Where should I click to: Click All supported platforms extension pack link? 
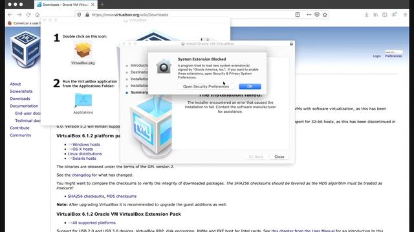tap(94, 223)
